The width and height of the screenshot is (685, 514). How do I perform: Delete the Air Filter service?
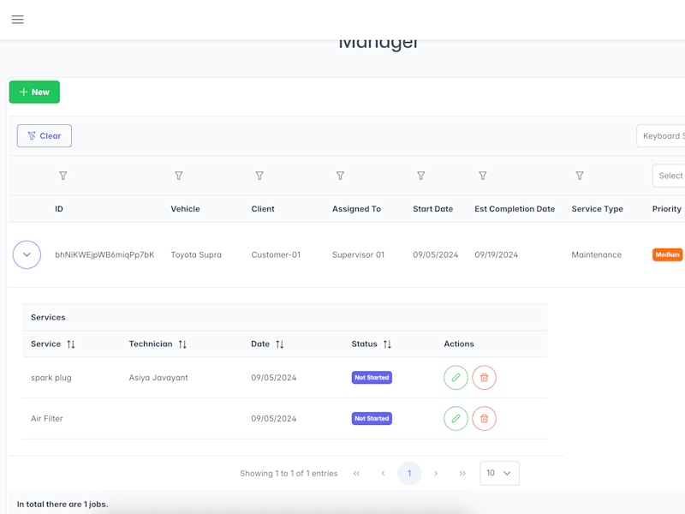pos(484,419)
